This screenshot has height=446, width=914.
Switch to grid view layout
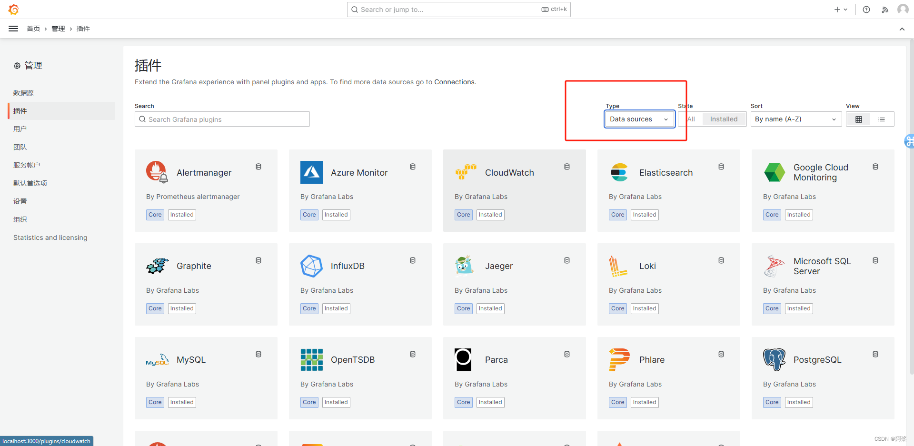859,119
